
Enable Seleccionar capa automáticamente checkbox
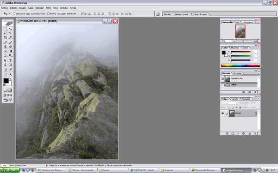[14, 13]
